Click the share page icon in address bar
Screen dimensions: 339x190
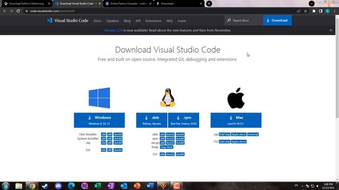click(x=299, y=11)
